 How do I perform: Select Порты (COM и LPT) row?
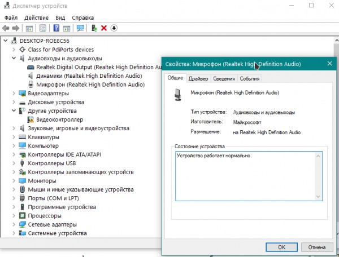coord(54,198)
